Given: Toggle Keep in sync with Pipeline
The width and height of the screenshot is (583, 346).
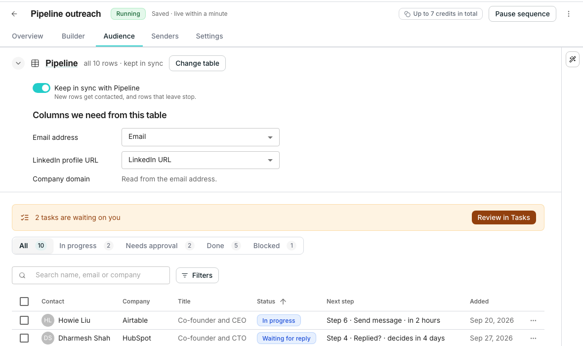Looking at the screenshot, I should pyautogui.click(x=42, y=88).
